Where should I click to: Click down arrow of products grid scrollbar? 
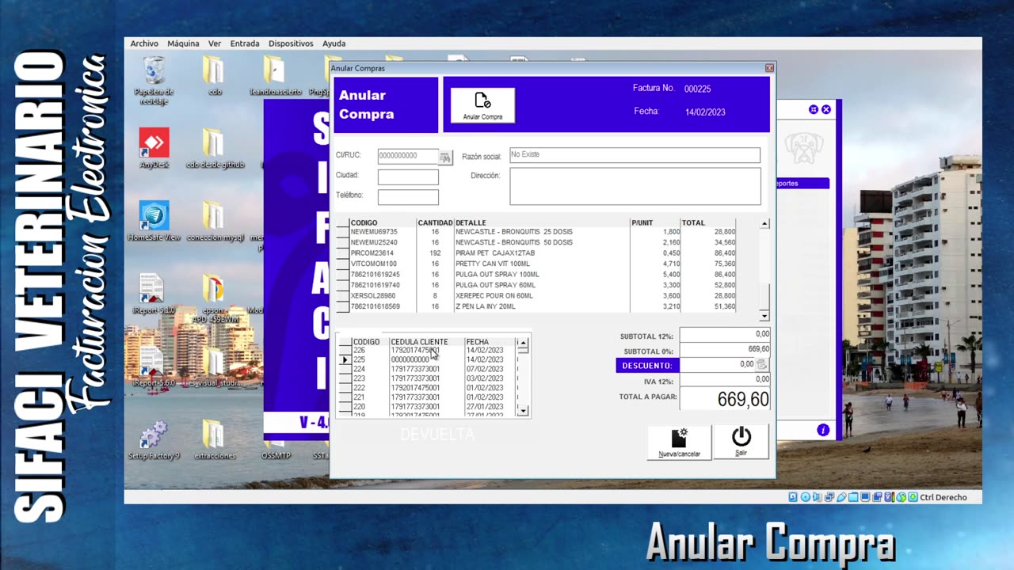click(x=764, y=315)
